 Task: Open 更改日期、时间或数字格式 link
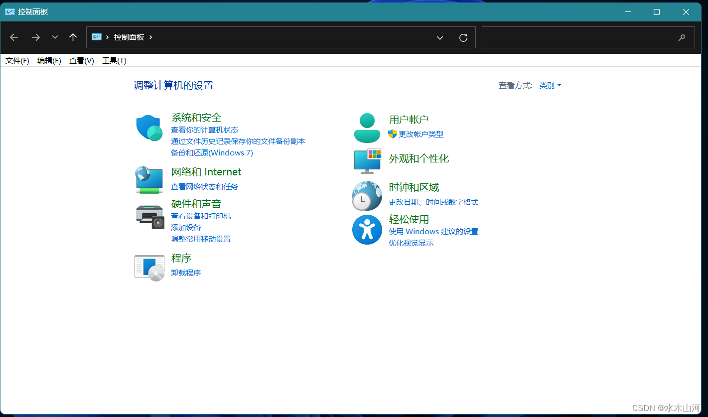pyautogui.click(x=433, y=202)
